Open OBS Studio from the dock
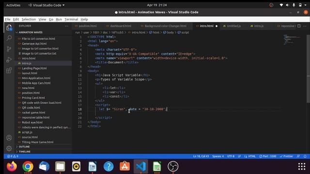This screenshot has height=174, width=310. [173, 166]
